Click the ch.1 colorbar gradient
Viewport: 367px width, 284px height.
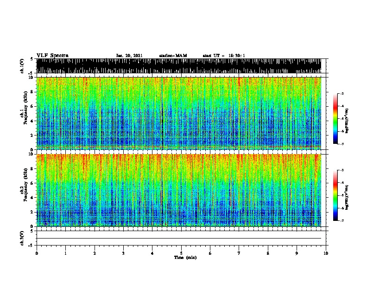click(x=335, y=119)
